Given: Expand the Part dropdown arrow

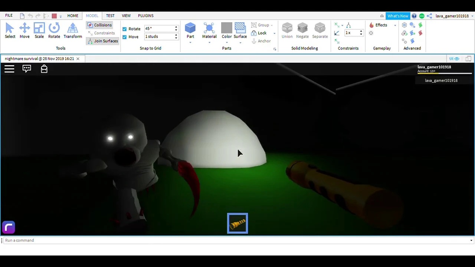Looking at the screenshot, I should pos(190,42).
